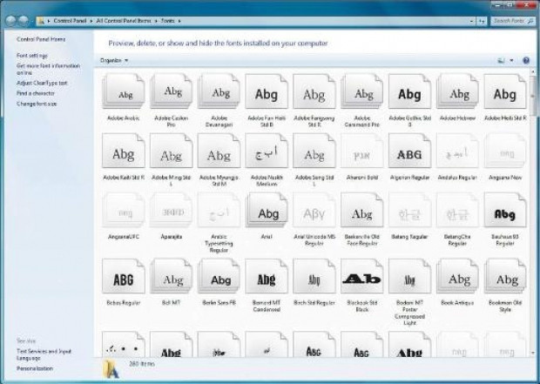Select the BatangChe Regular font icon
The width and height of the screenshot is (540, 384).
(x=457, y=210)
